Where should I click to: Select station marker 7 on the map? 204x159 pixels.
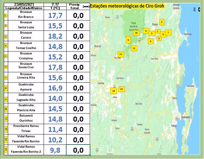(x=168, y=32)
